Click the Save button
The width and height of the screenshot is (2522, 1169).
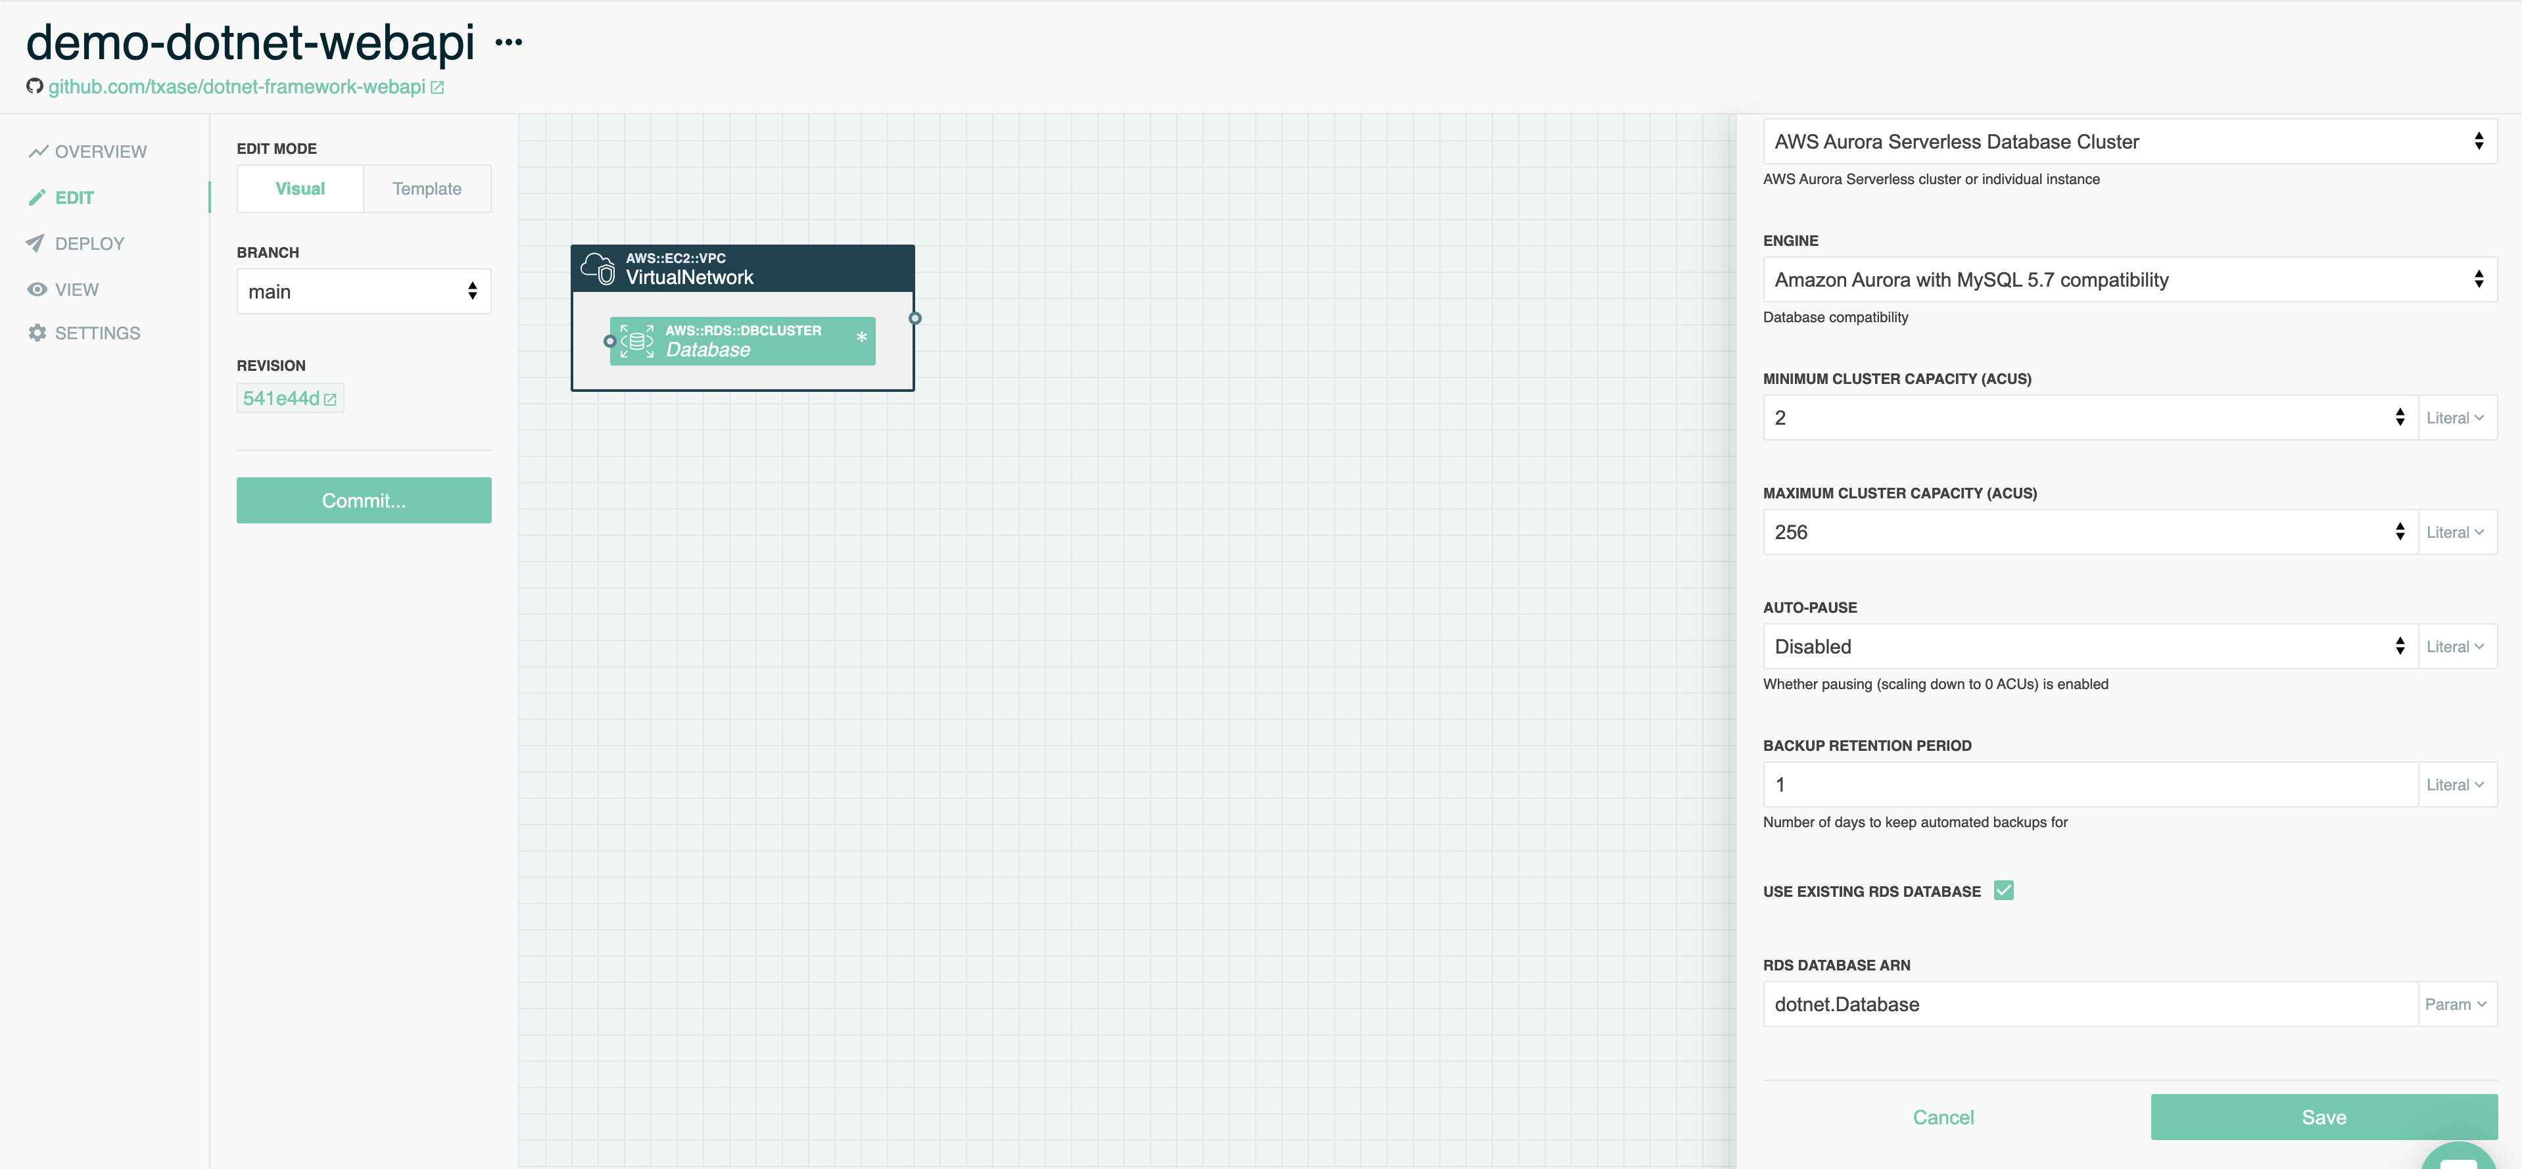2323,1117
